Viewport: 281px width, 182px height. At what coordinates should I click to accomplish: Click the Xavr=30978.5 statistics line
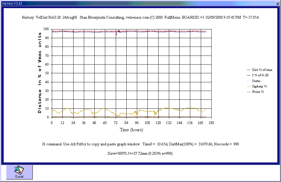point(140,153)
